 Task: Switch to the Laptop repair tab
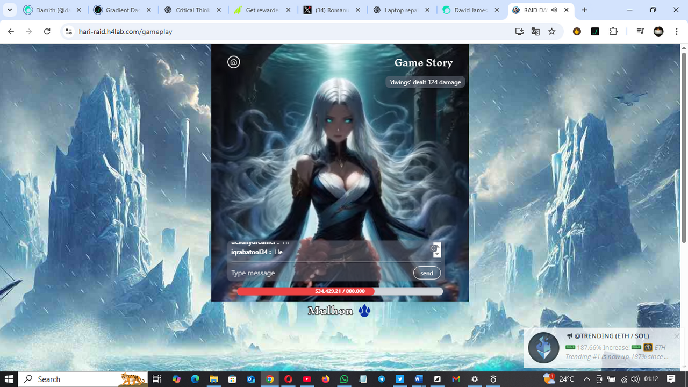pos(402,10)
